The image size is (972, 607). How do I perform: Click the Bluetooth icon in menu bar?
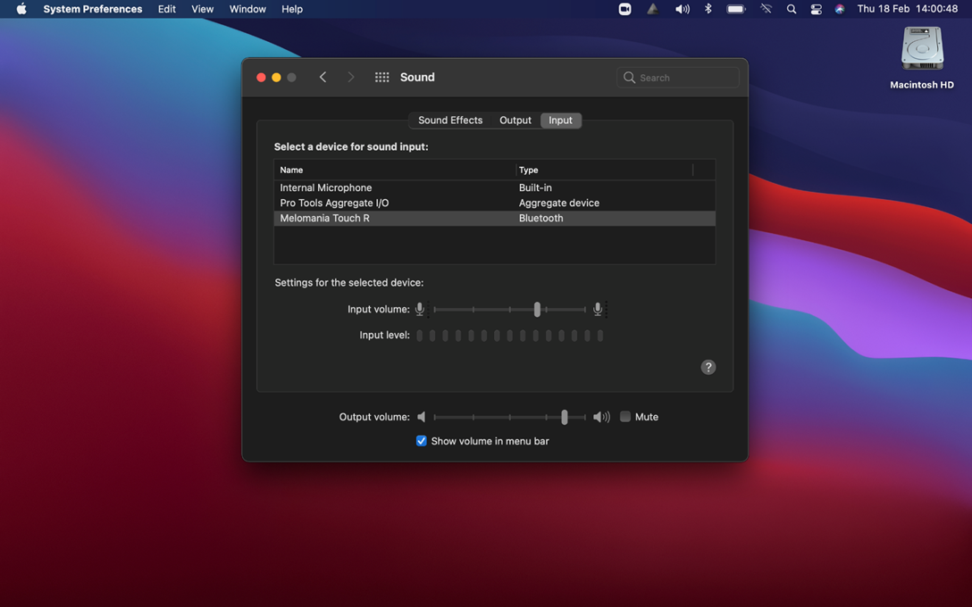pyautogui.click(x=708, y=9)
